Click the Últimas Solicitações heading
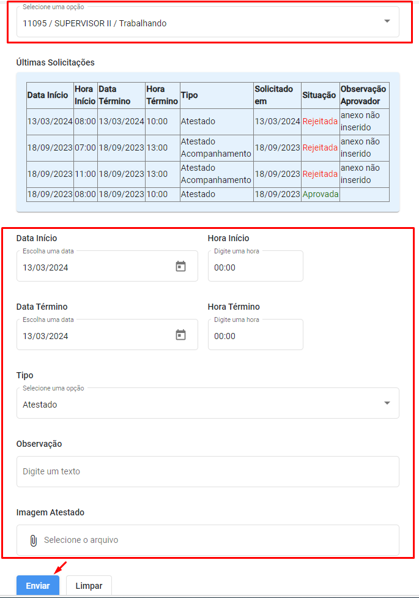 (55, 62)
